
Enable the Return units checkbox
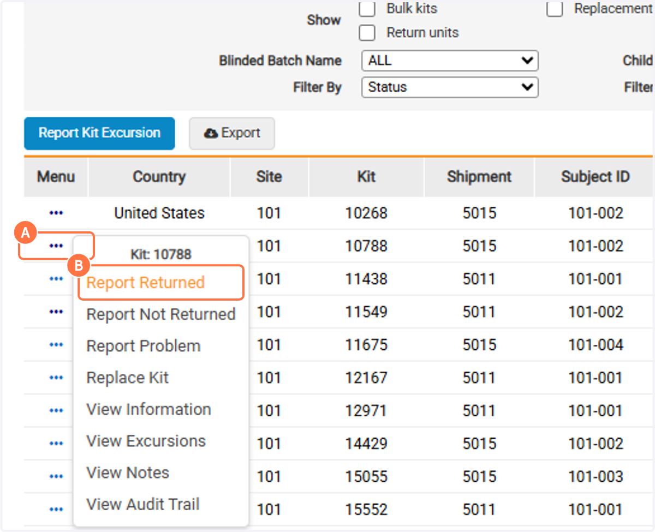click(367, 33)
